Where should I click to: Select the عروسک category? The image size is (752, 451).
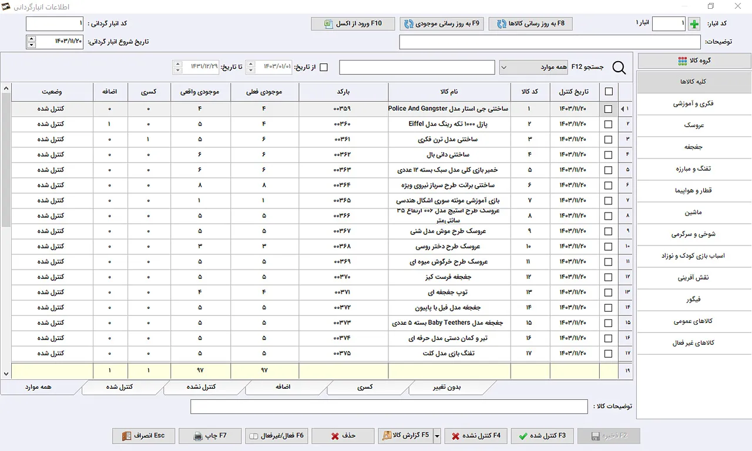pos(694,126)
